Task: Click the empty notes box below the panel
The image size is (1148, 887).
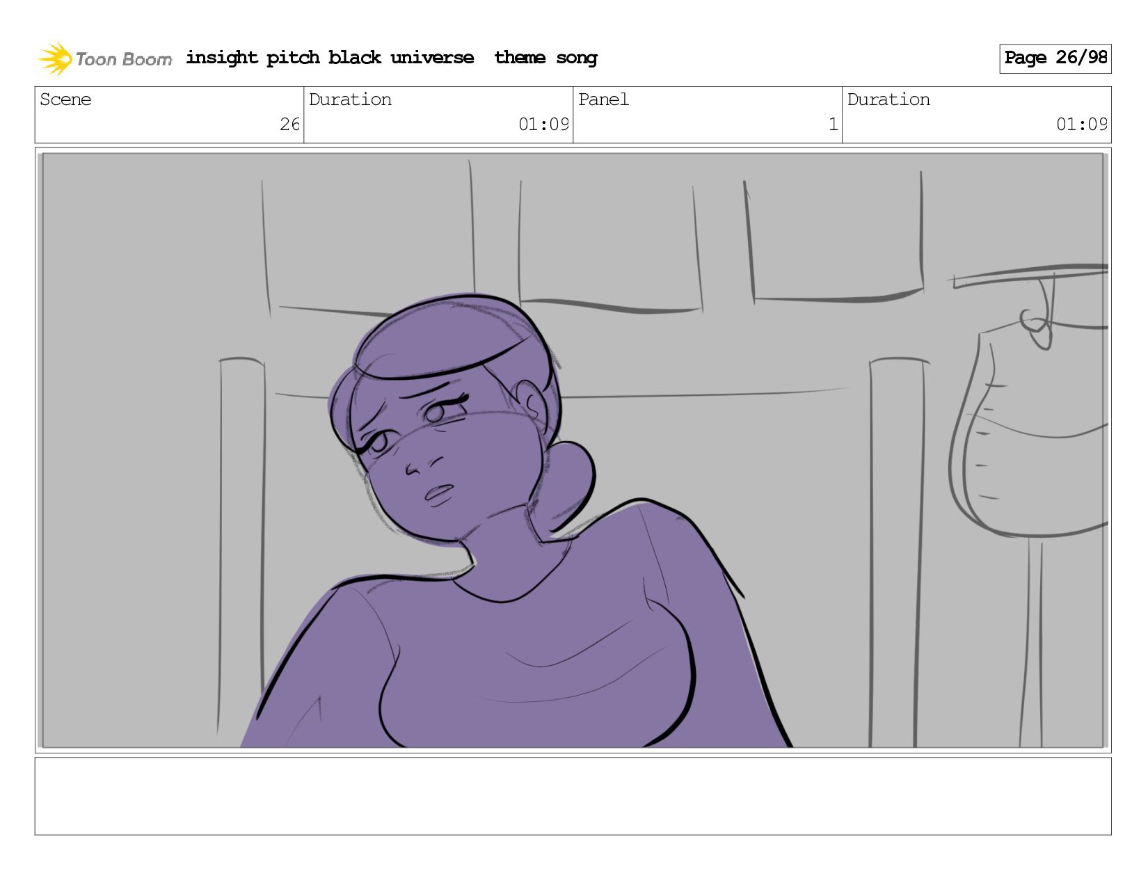Action: pos(573,796)
